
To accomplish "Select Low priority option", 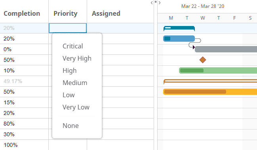I will coord(69,95).
